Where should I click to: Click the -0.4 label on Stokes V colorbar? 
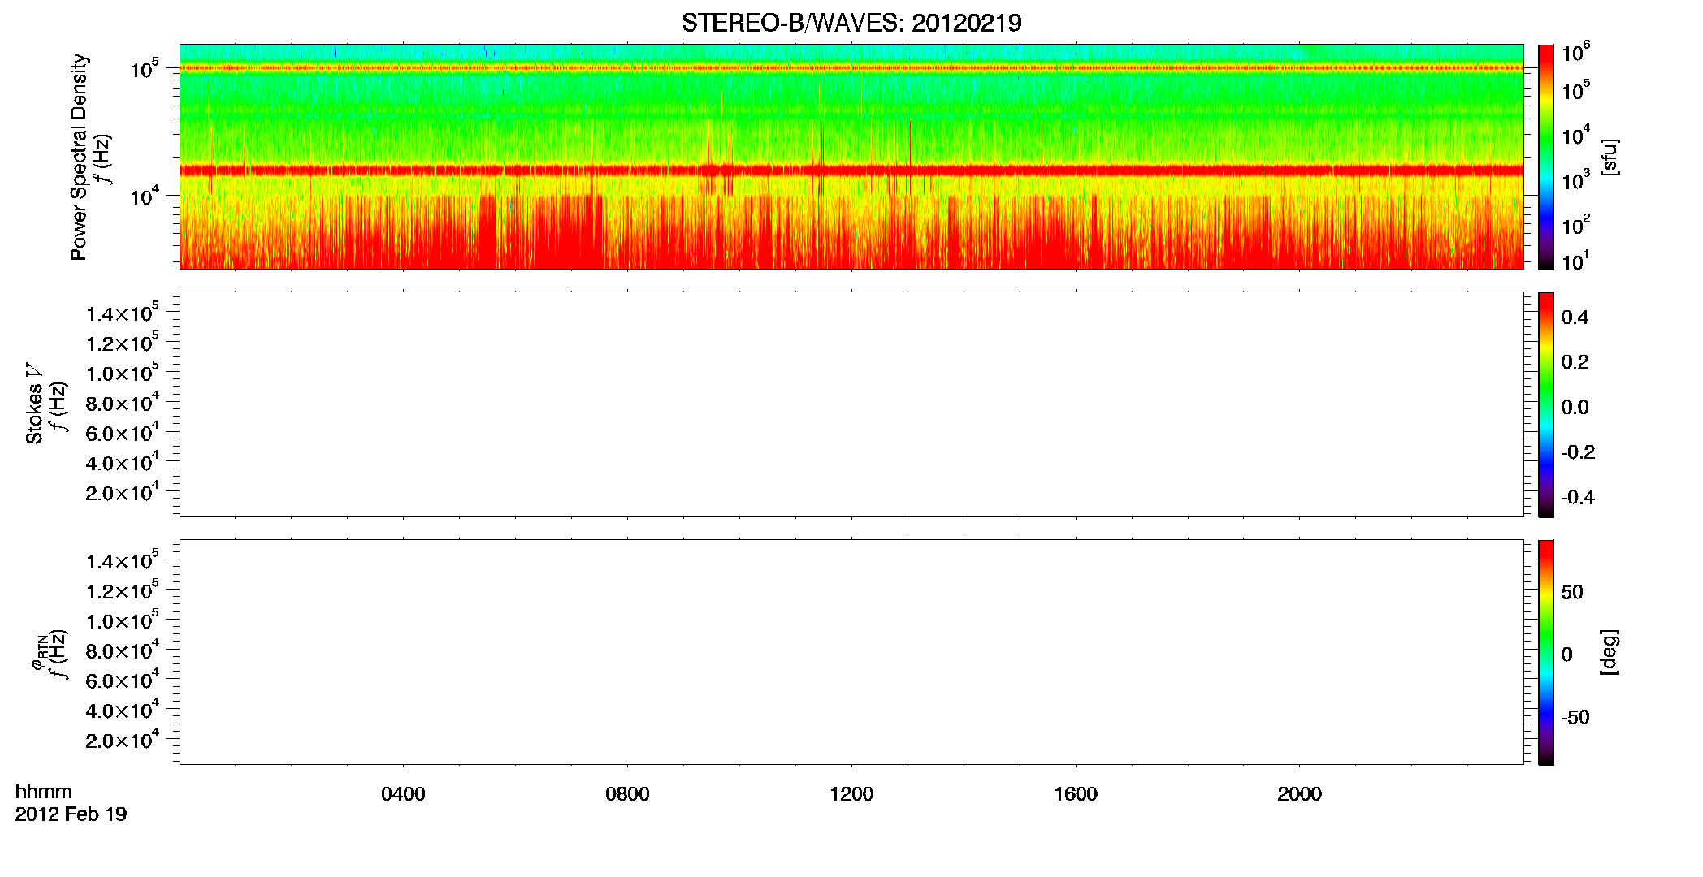coord(1578,498)
